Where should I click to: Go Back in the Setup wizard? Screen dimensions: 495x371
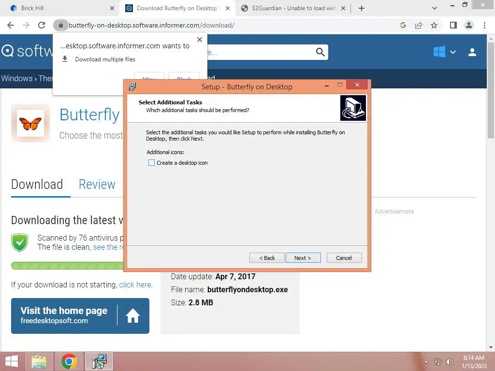click(267, 258)
